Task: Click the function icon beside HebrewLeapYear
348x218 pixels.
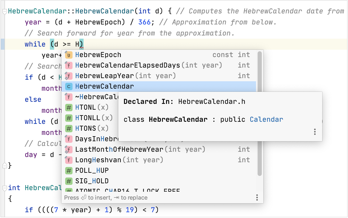Action: [x=69, y=76]
